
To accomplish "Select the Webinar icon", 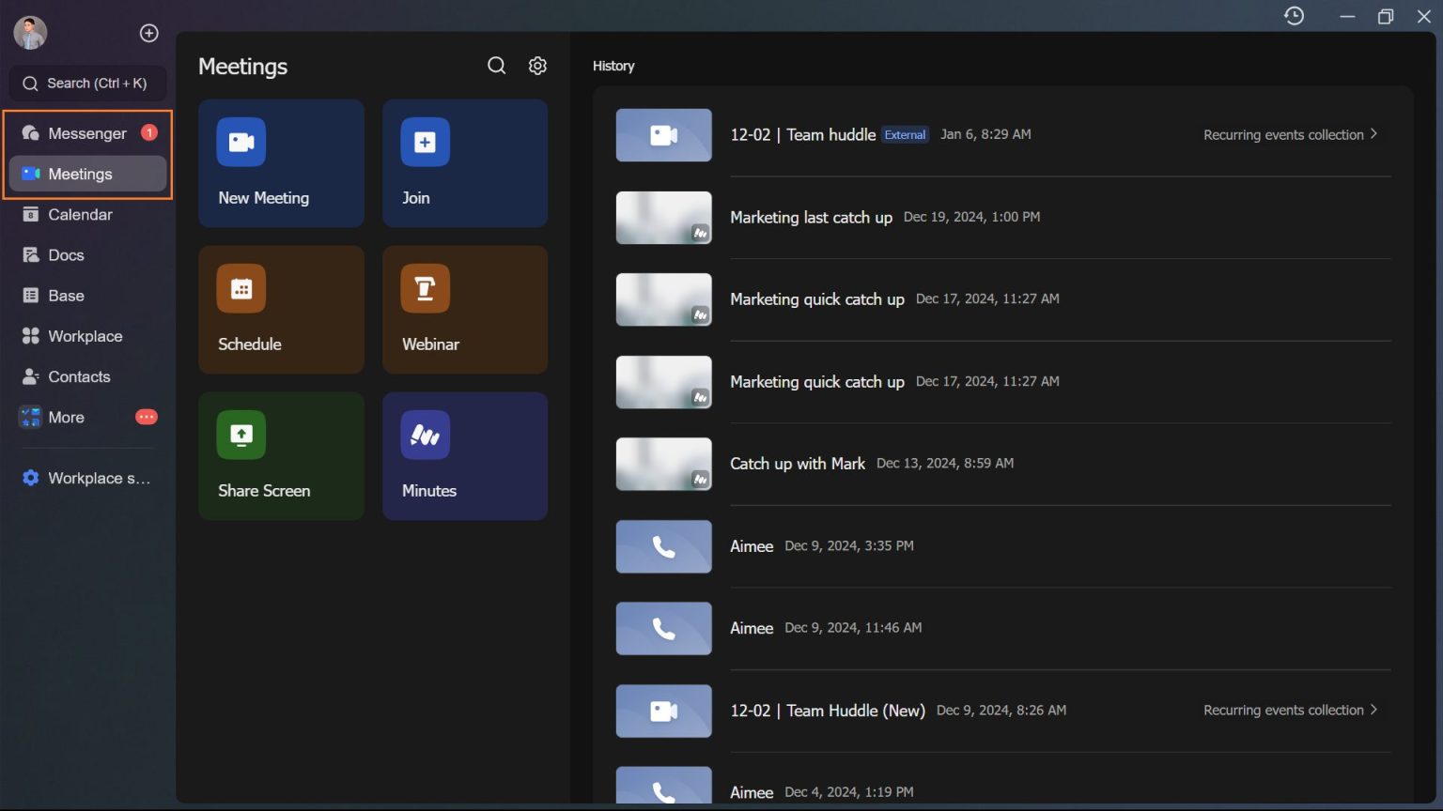I will point(425,288).
